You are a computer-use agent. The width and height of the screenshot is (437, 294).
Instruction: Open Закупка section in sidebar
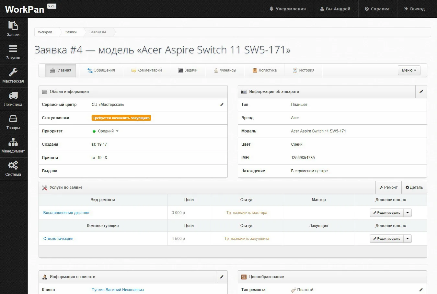tap(13, 52)
